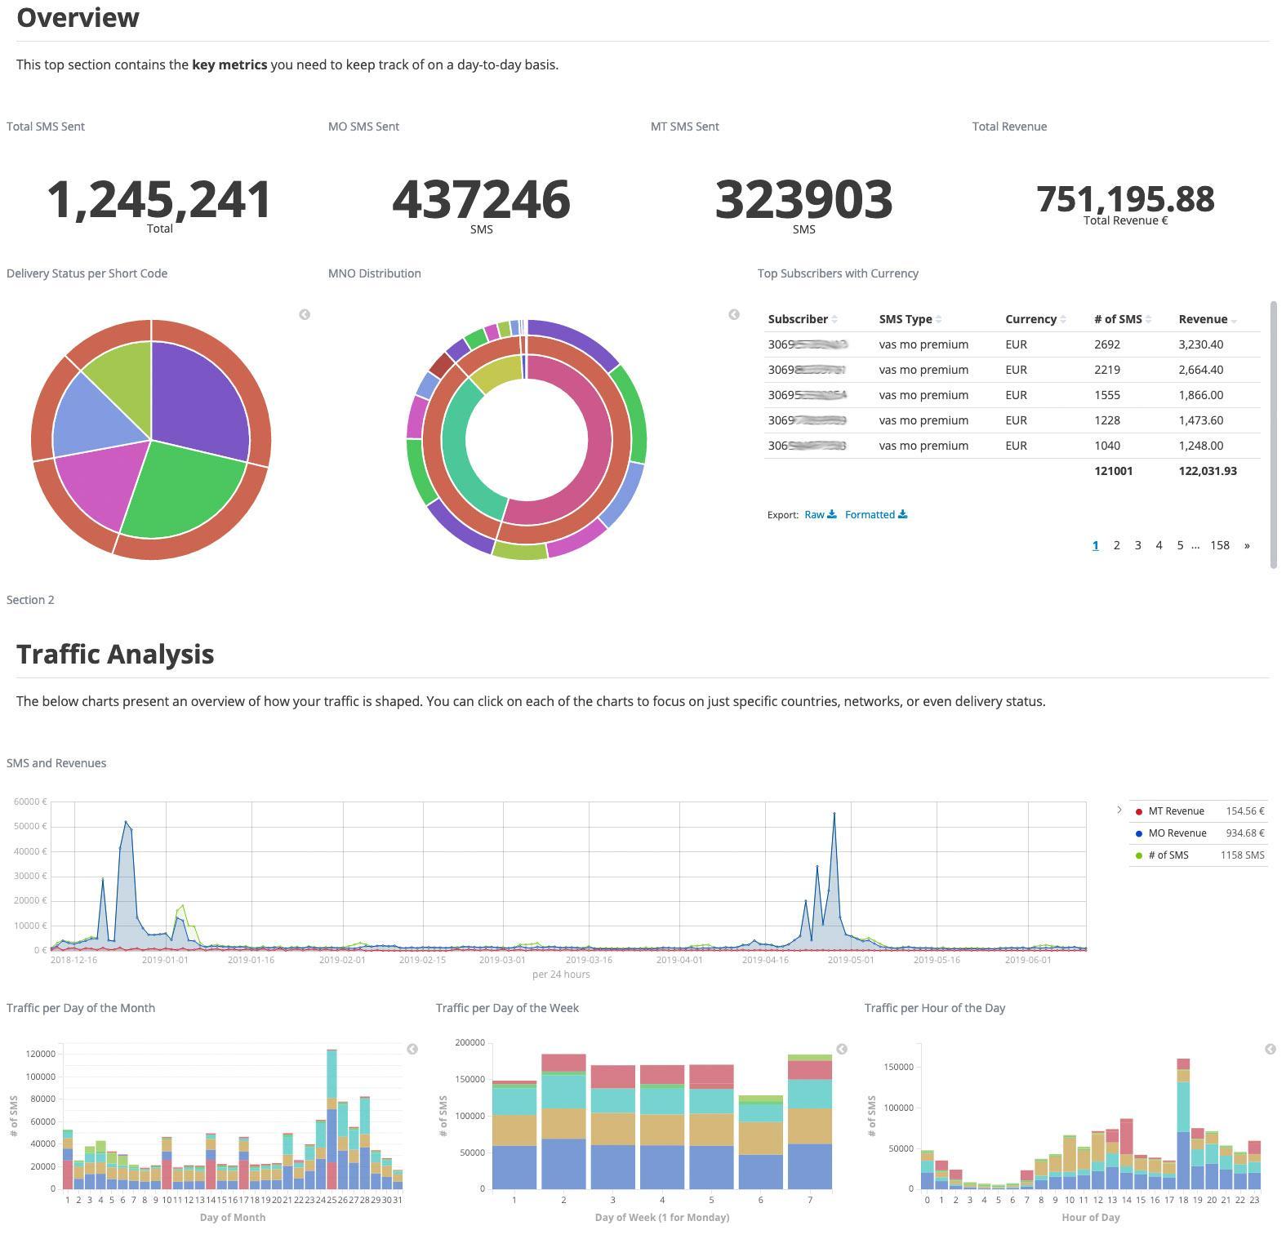Export table as Formatted
Screen dimensions: 1286x1239
pos(875,514)
